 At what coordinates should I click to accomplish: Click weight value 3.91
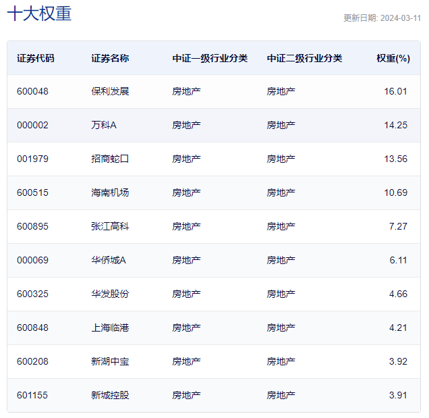(x=398, y=395)
